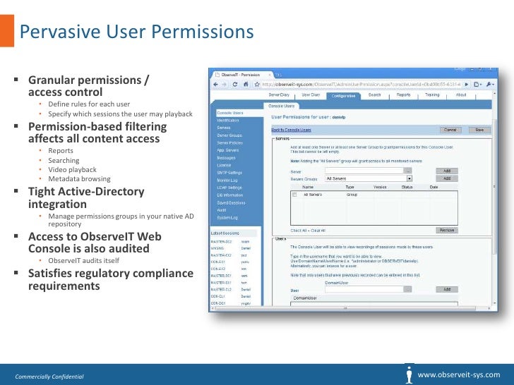Screen dimensions: 514x385
Task: Reload the page with the refresh icon
Action: 235,85
